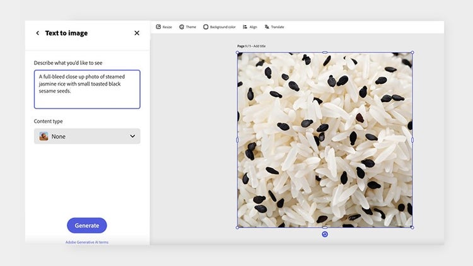Click the Resize label in the toolbar
This screenshot has width=473, height=266.
click(167, 27)
